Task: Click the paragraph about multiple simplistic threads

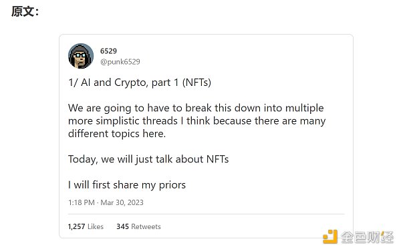Action: (197, 121)
